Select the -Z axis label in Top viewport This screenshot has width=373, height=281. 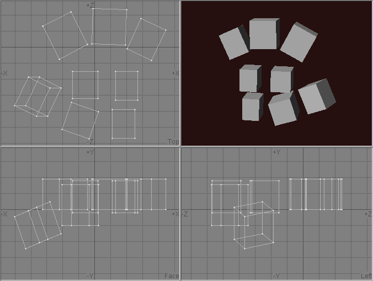[90, 142]
